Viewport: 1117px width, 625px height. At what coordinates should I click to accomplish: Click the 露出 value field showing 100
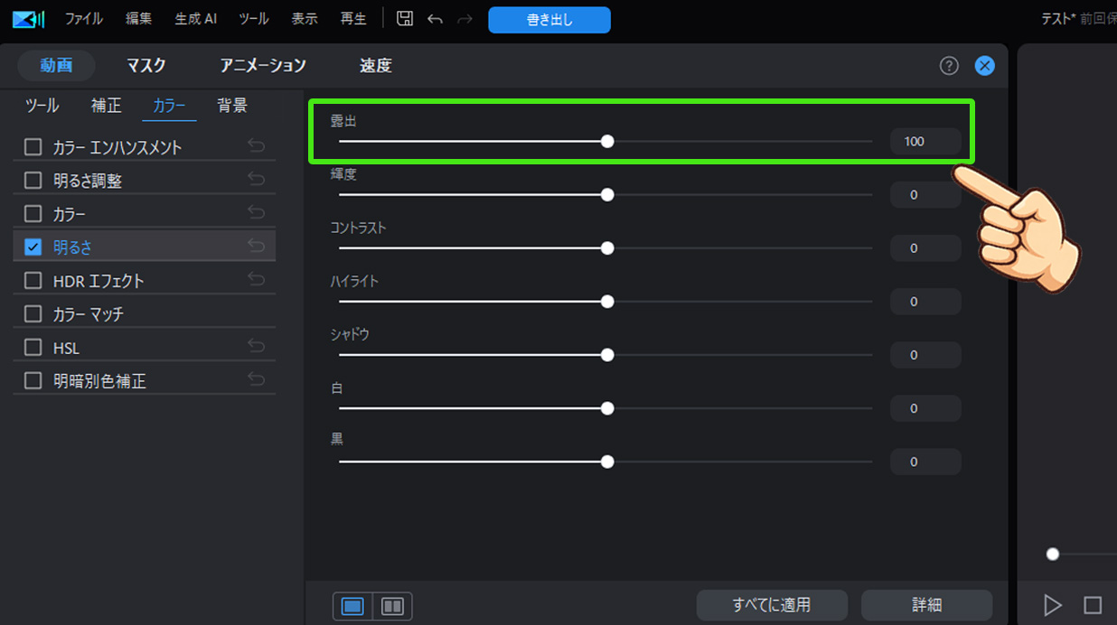925,141
